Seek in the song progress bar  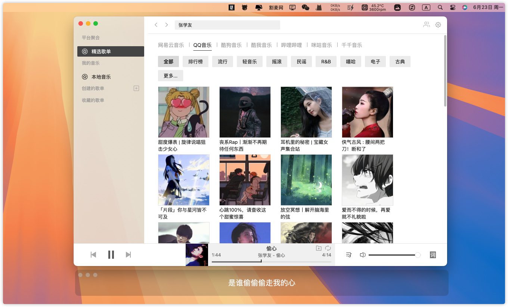(x=272, y=262)
